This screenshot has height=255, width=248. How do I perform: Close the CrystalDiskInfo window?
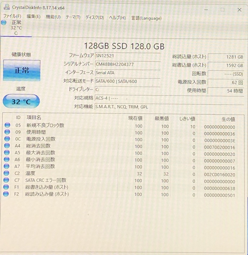(x=239, y=10)
